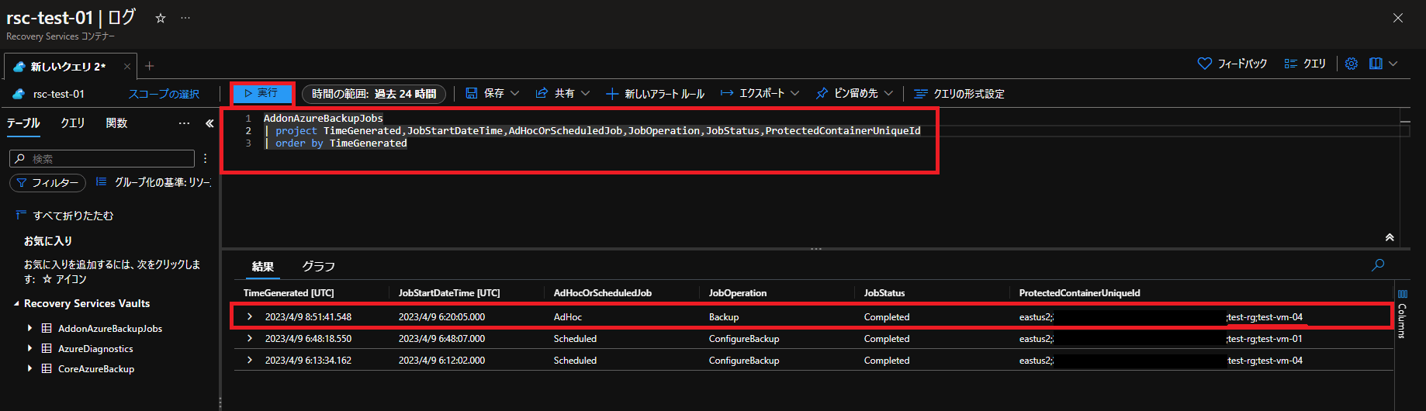This screenshot has height=411, width=1426.
Task: Click the ConfigureBackup cell in 6:48:18 row
Action: (744, 339)
